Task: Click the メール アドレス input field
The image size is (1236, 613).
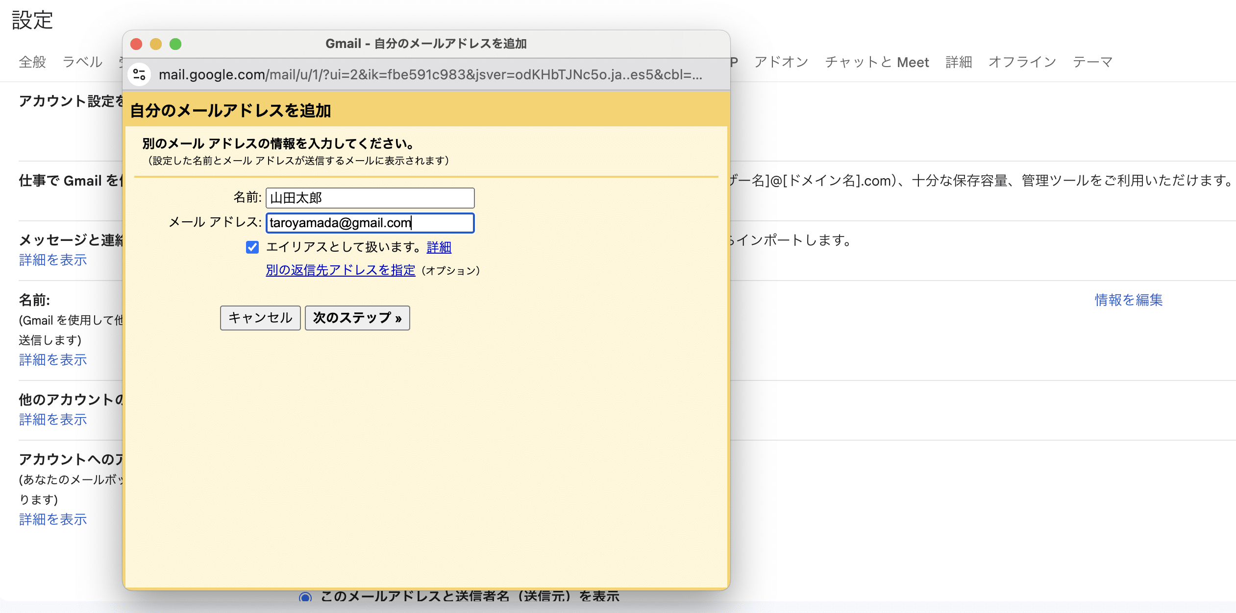Action: pyautogui.click(x=370, y=223)
